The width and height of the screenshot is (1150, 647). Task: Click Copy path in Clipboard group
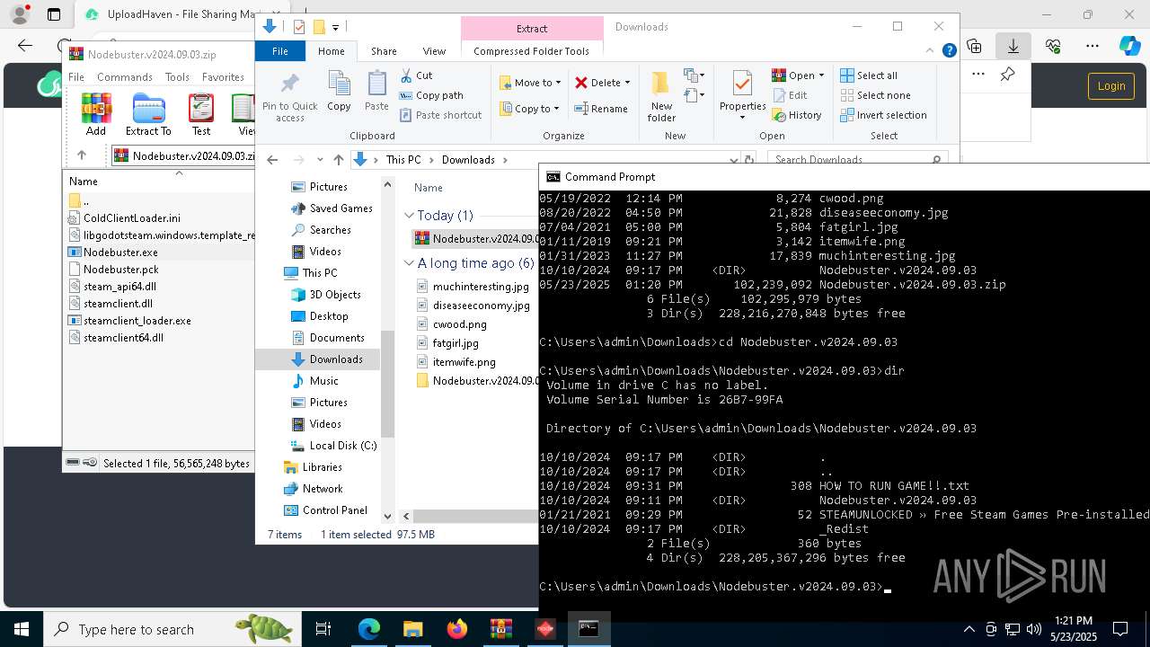[x=431, y=95]
